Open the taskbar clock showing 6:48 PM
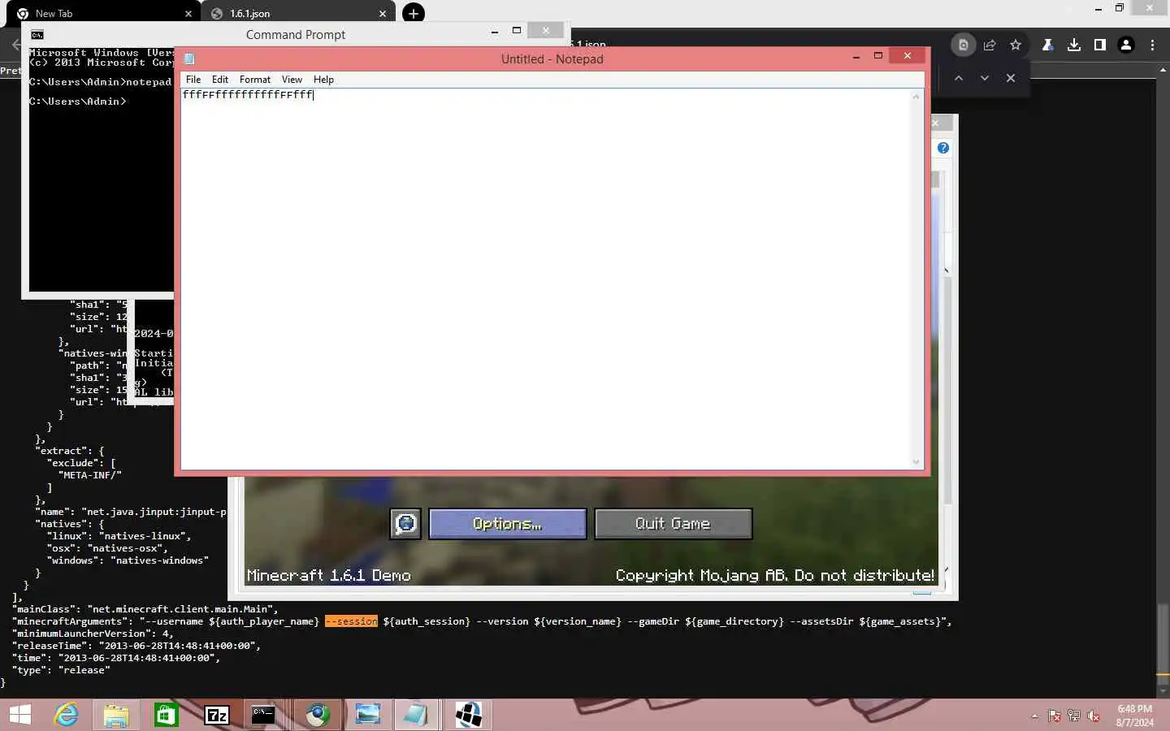 [1134, 716]
